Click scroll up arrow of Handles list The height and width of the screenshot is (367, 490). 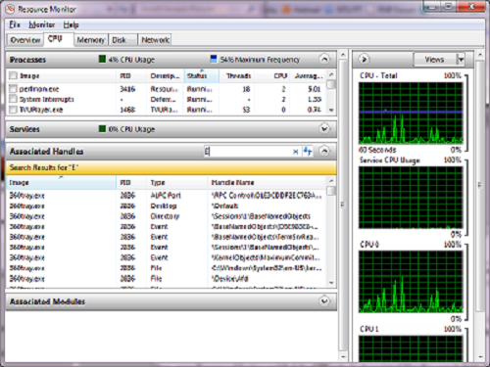pos(331,180)
